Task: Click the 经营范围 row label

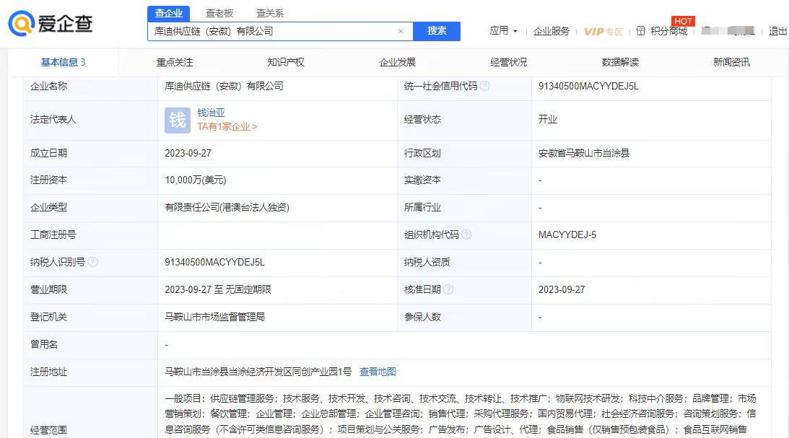Action: pyautogui.click(x=49, y=430)
